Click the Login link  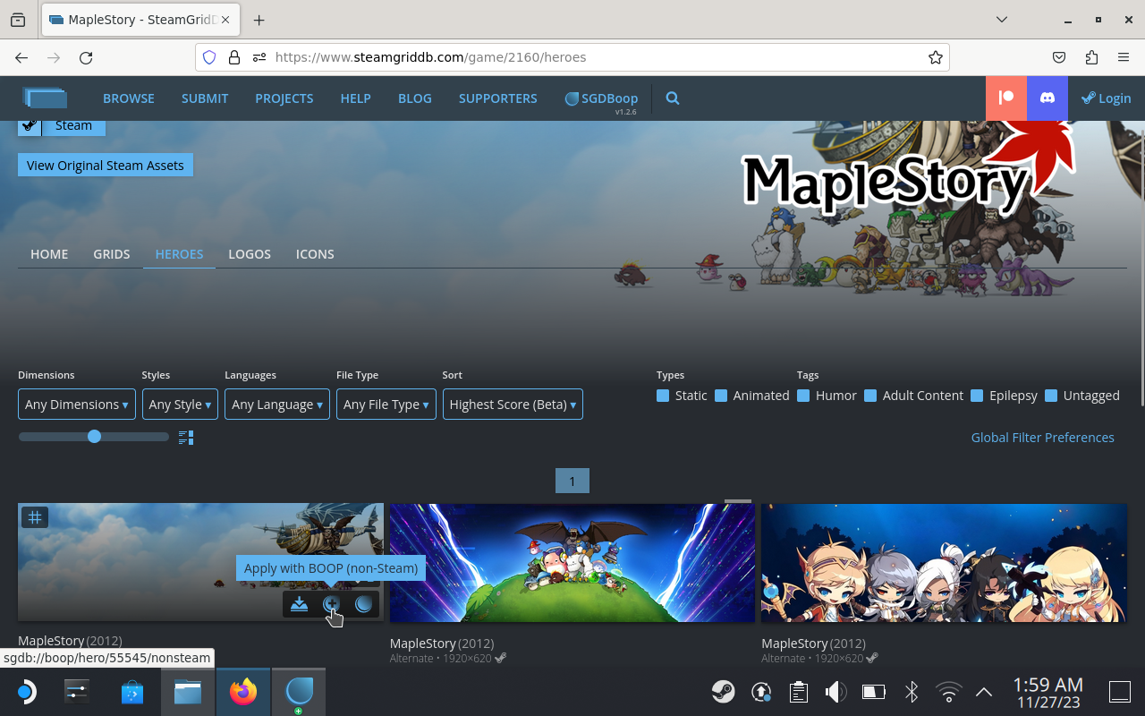coord(1107,98)
